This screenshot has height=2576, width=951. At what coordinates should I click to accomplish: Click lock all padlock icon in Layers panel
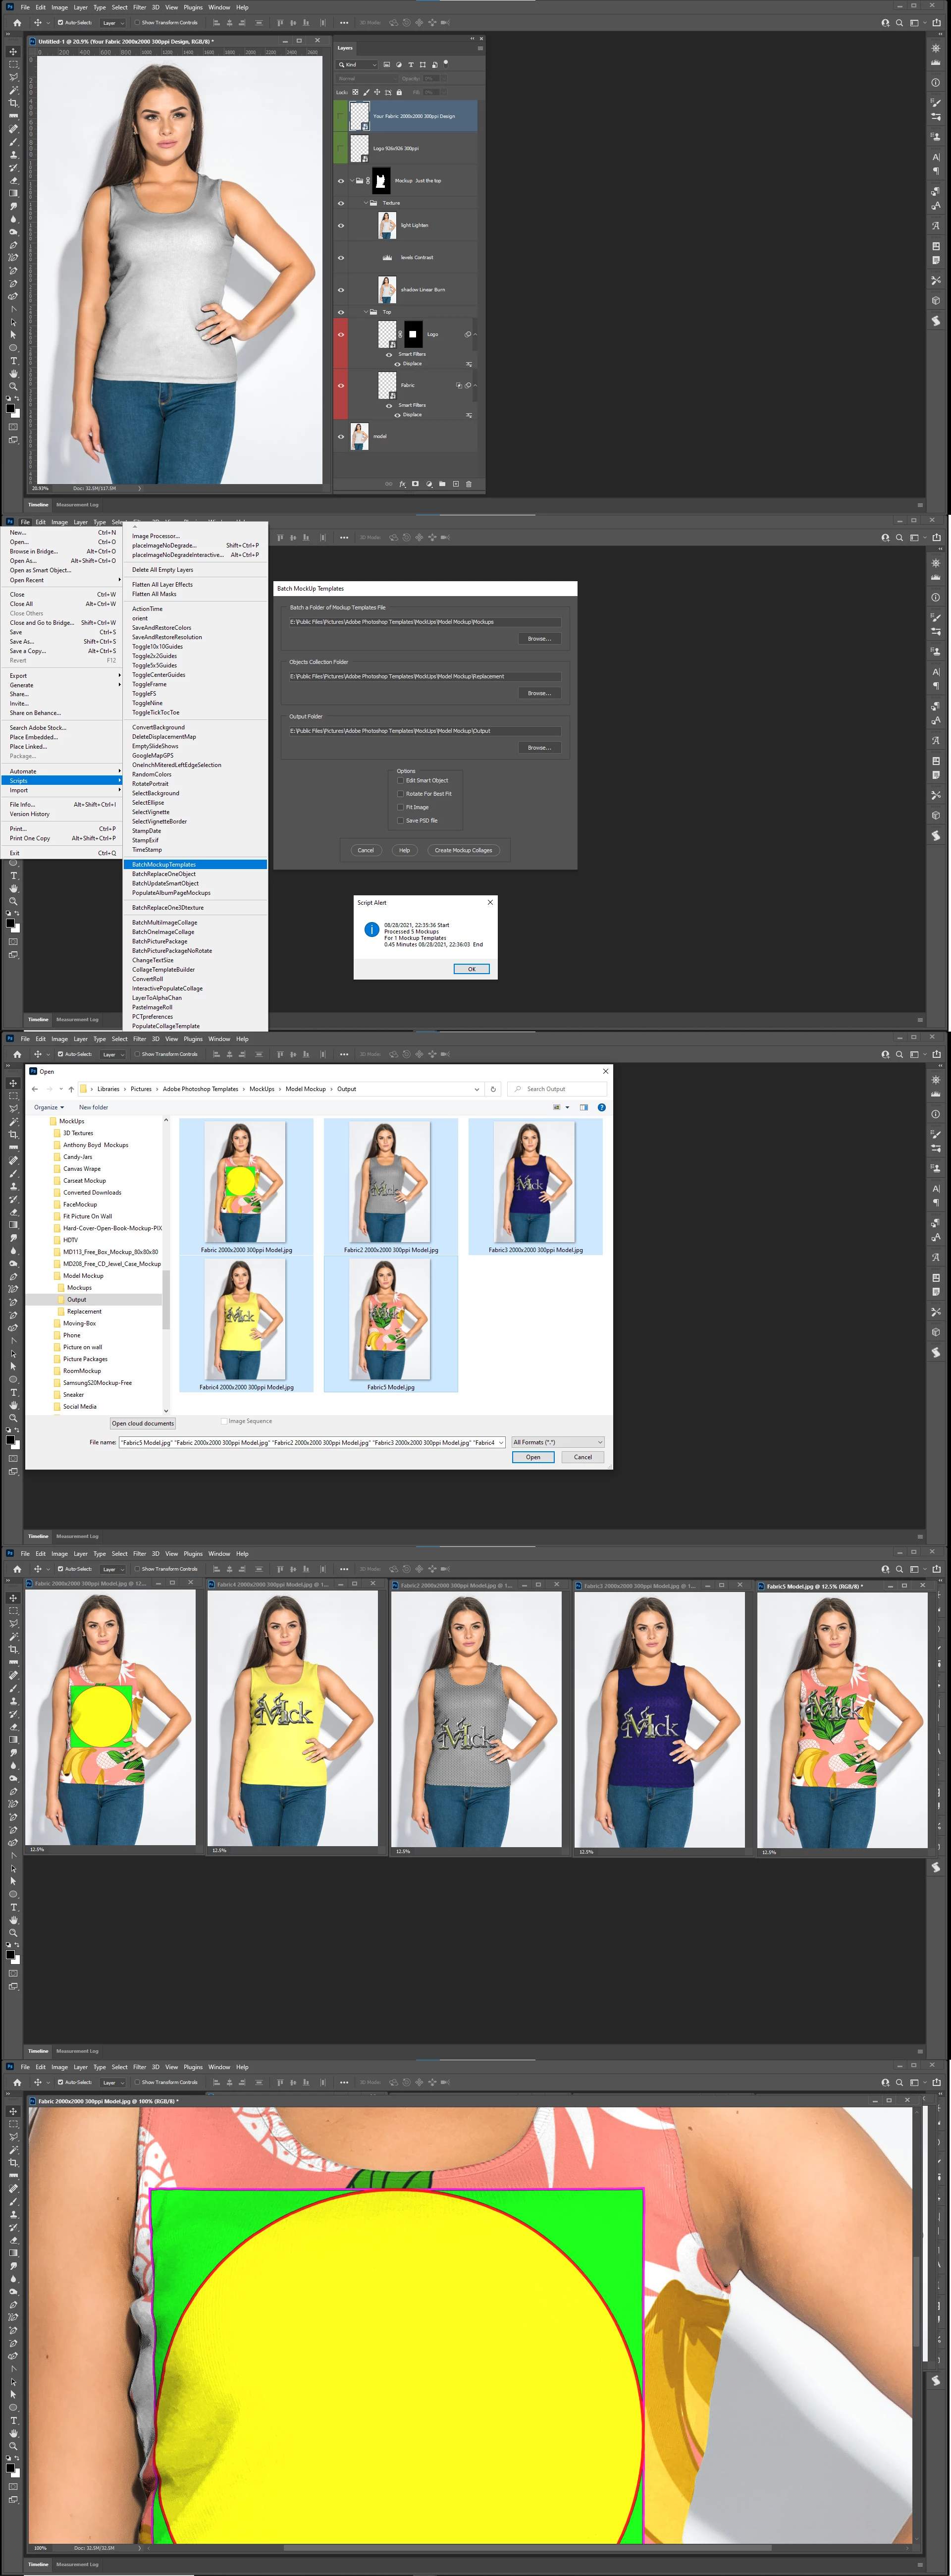[399, 92]
